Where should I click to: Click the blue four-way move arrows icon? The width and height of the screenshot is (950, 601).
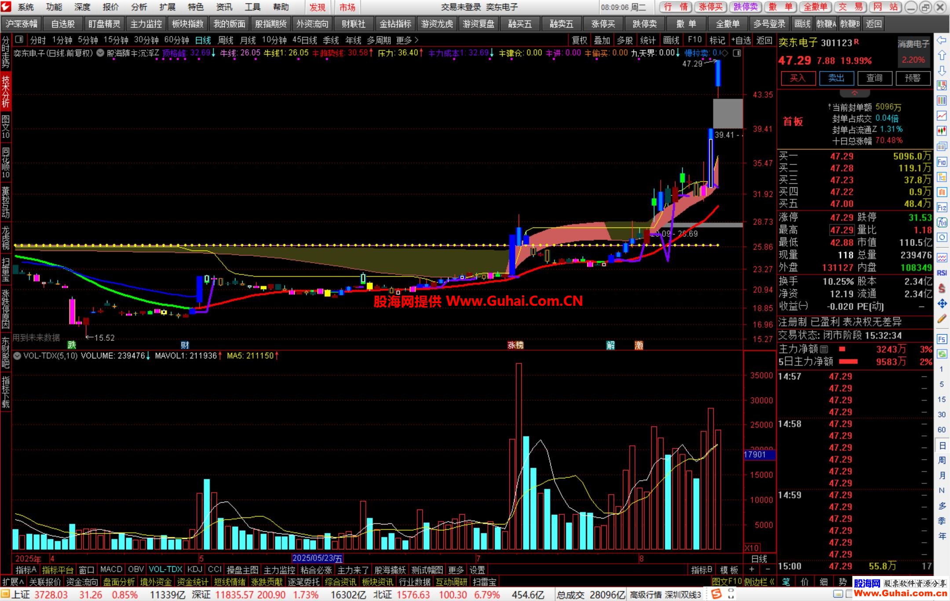tap(942, 304)
